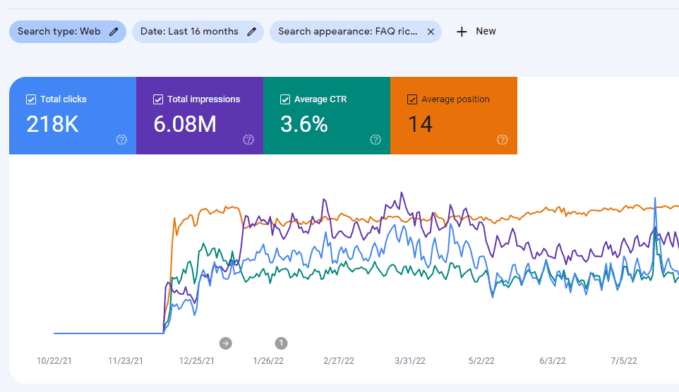679x392 pixels.
Task: Uncheck the Total clicks checkbox
Action: (x=31, y=99)
